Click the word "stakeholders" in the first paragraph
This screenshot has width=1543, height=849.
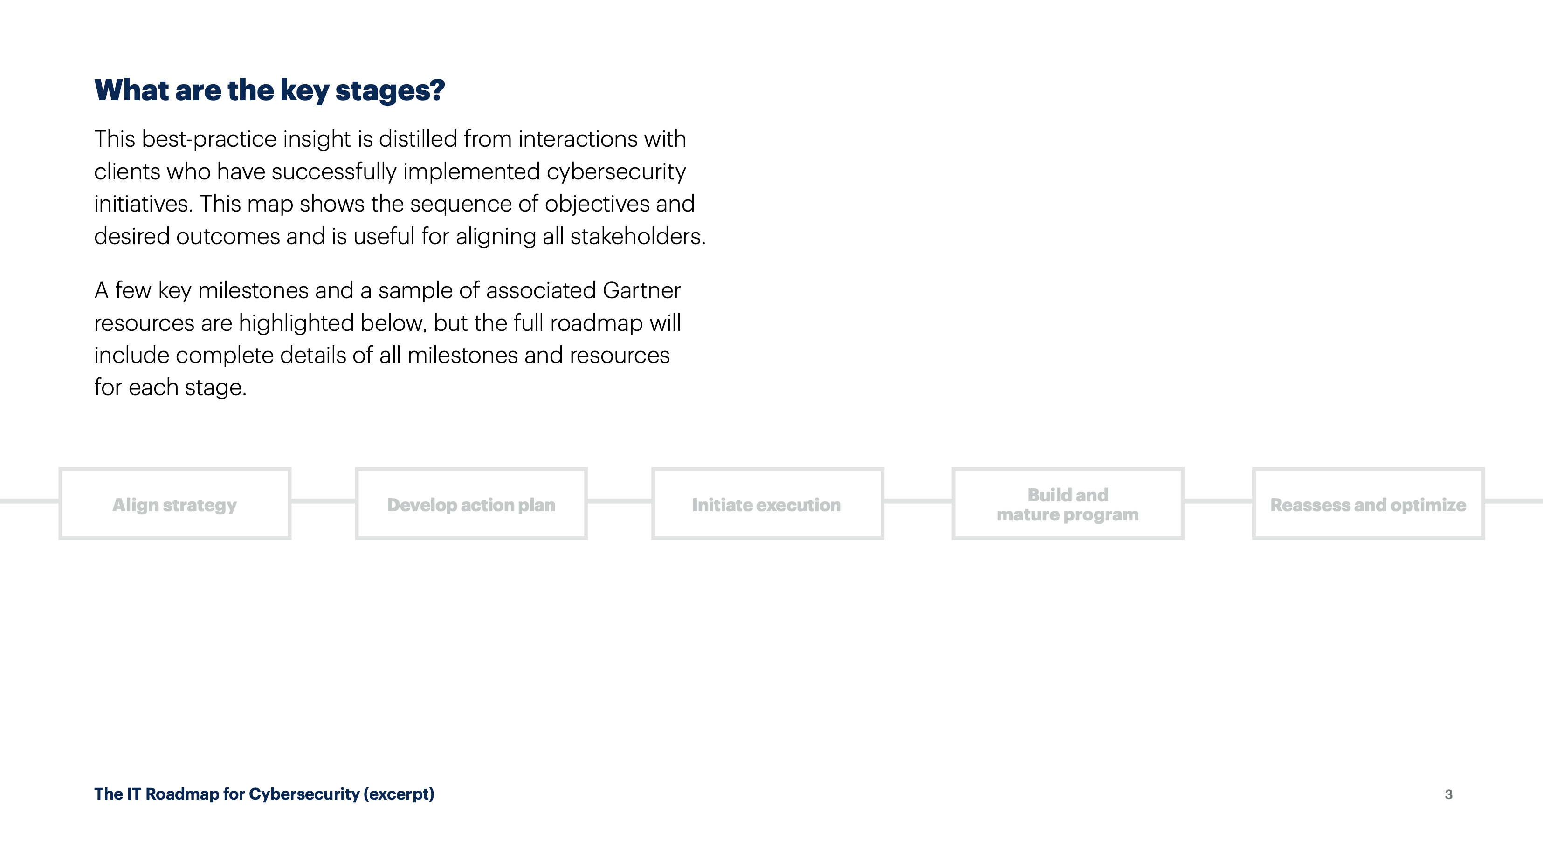click(636, 237)
